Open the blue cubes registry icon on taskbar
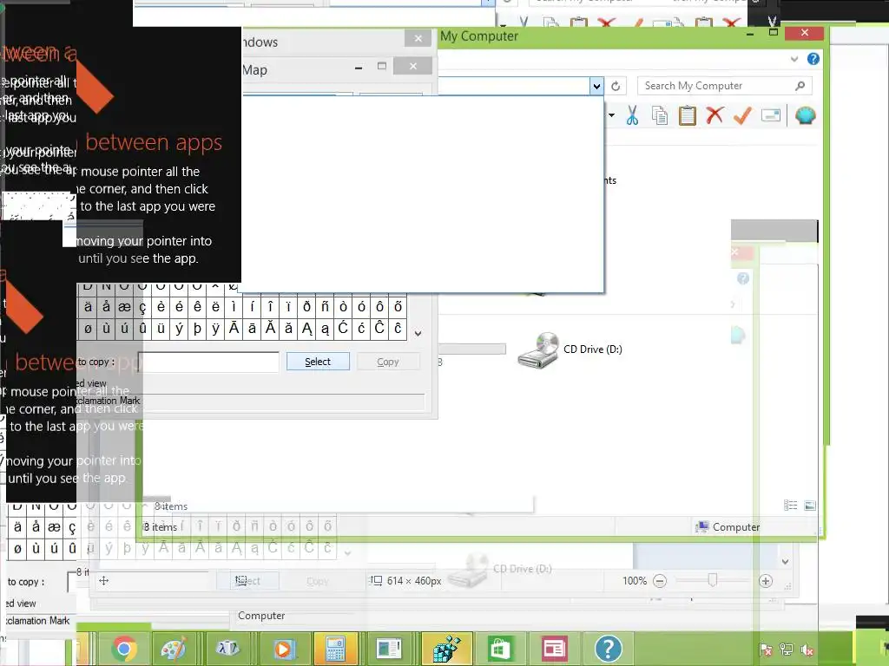 pos(447,649)
